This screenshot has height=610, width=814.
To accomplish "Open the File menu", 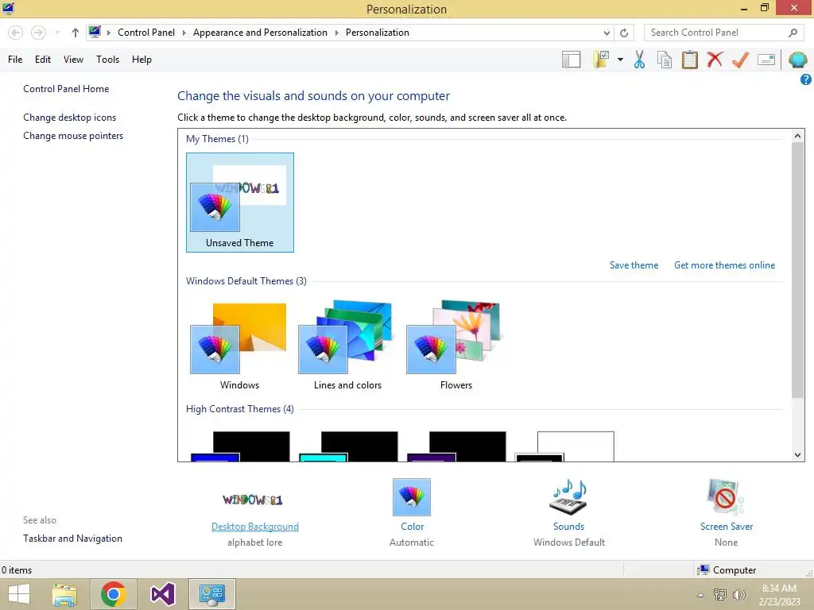I will [15, 59].
